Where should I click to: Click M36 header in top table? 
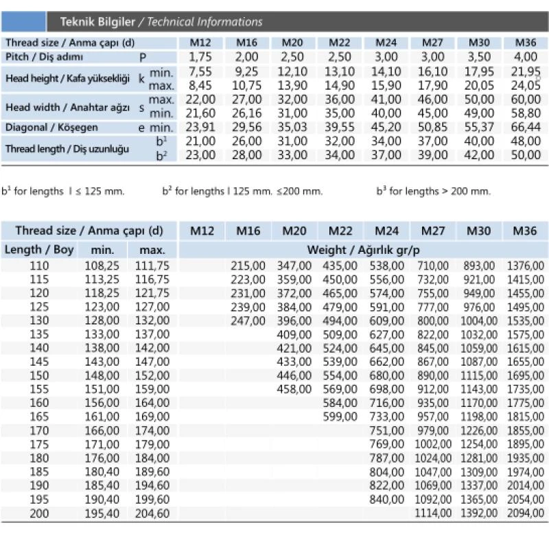(526, 43)
